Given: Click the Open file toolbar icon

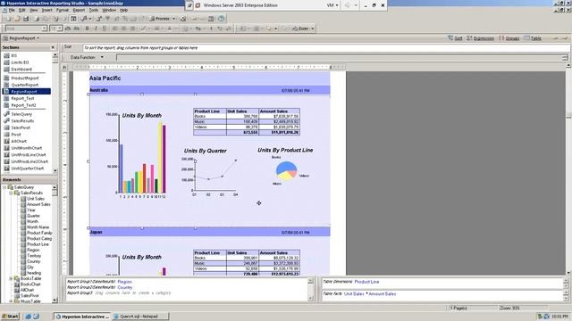Looking at the screenshot, I should coord(17,19).
